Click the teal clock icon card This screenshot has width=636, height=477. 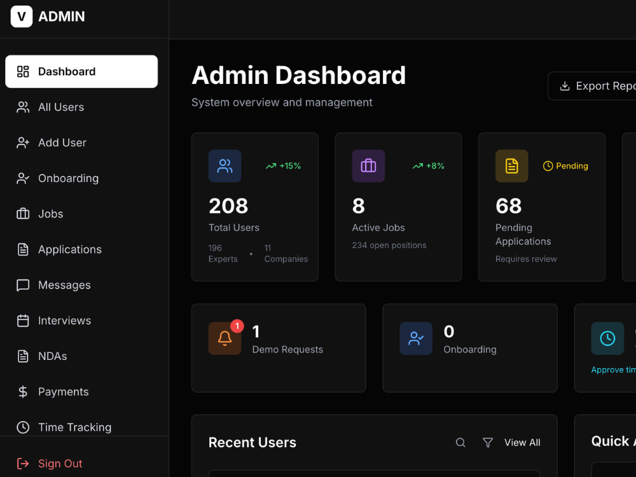(x=607, y=338)
